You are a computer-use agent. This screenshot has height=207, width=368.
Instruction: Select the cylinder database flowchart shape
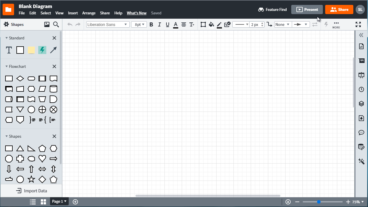[x=53, y=89]
